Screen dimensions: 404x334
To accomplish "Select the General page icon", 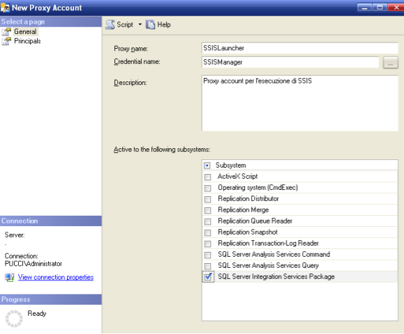I will pos(6,32).
